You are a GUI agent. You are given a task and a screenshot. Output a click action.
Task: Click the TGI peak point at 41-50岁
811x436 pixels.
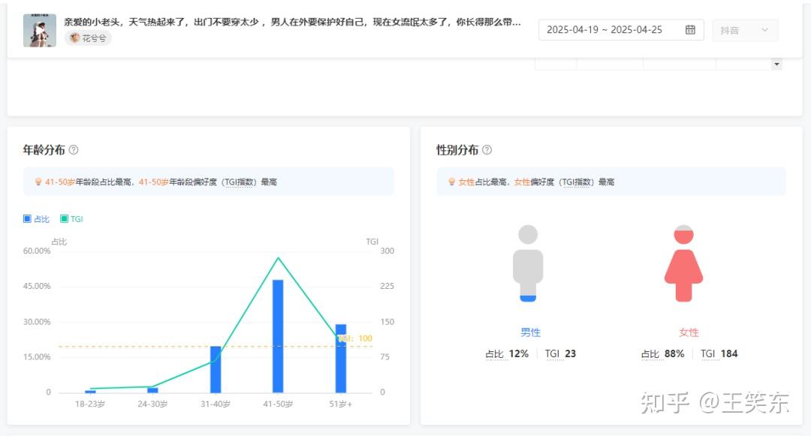tap(279, 258)
